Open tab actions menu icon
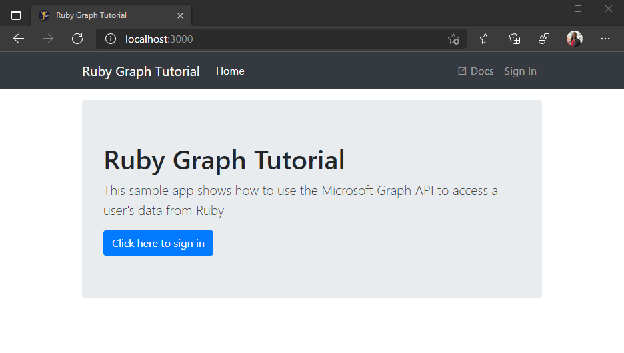This screenshot has width=624, height=353. click(16, 15)
